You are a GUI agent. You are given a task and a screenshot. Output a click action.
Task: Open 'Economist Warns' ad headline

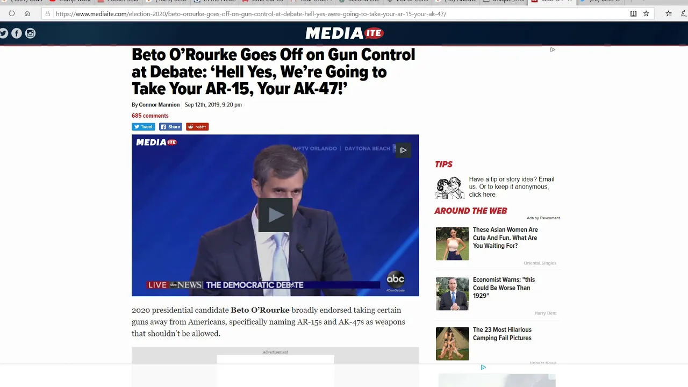(504, 288)
